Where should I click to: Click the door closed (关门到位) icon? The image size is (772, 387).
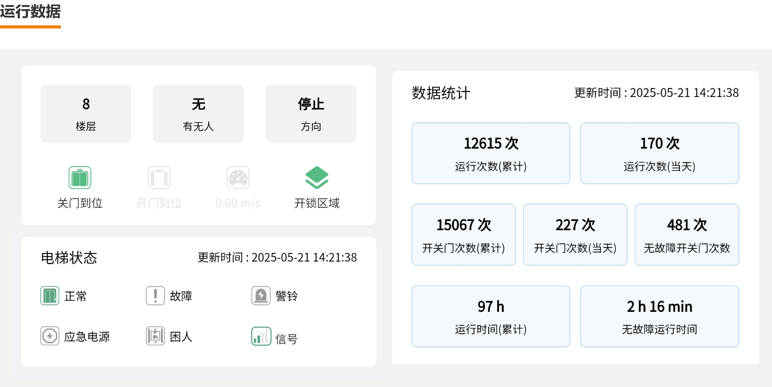80,178
